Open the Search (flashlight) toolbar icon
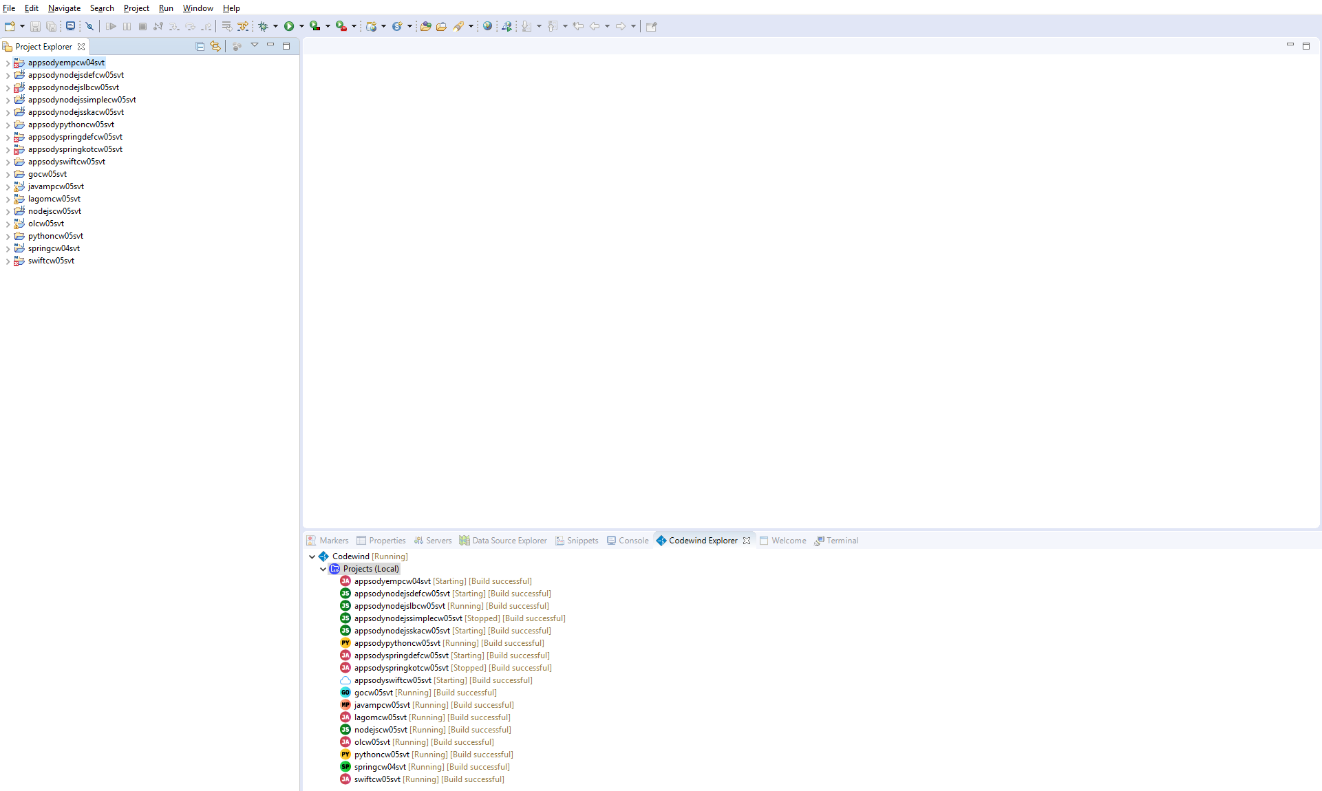 point(458,26)
